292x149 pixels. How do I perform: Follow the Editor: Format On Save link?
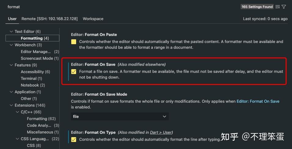258,101
